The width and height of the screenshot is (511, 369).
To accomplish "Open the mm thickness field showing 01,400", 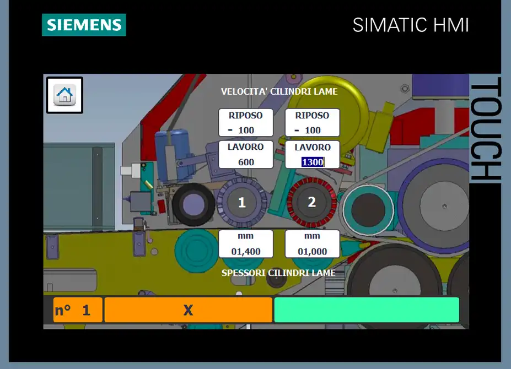I will 246,244.
